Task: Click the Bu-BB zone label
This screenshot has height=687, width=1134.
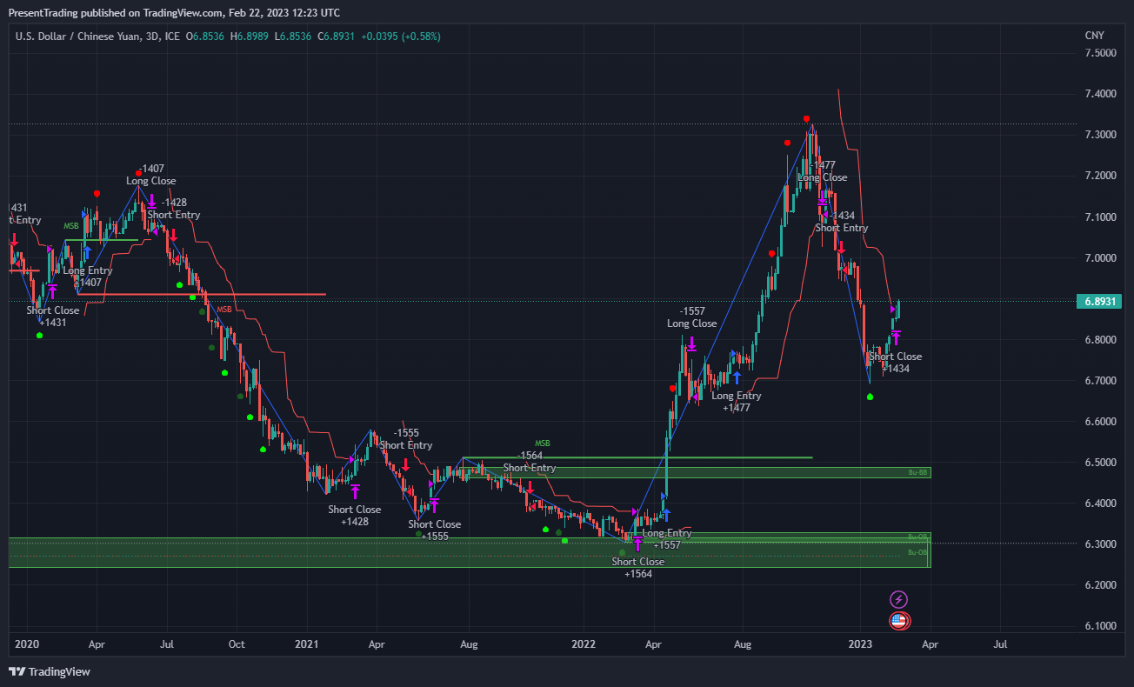Action: coord(918,472)
